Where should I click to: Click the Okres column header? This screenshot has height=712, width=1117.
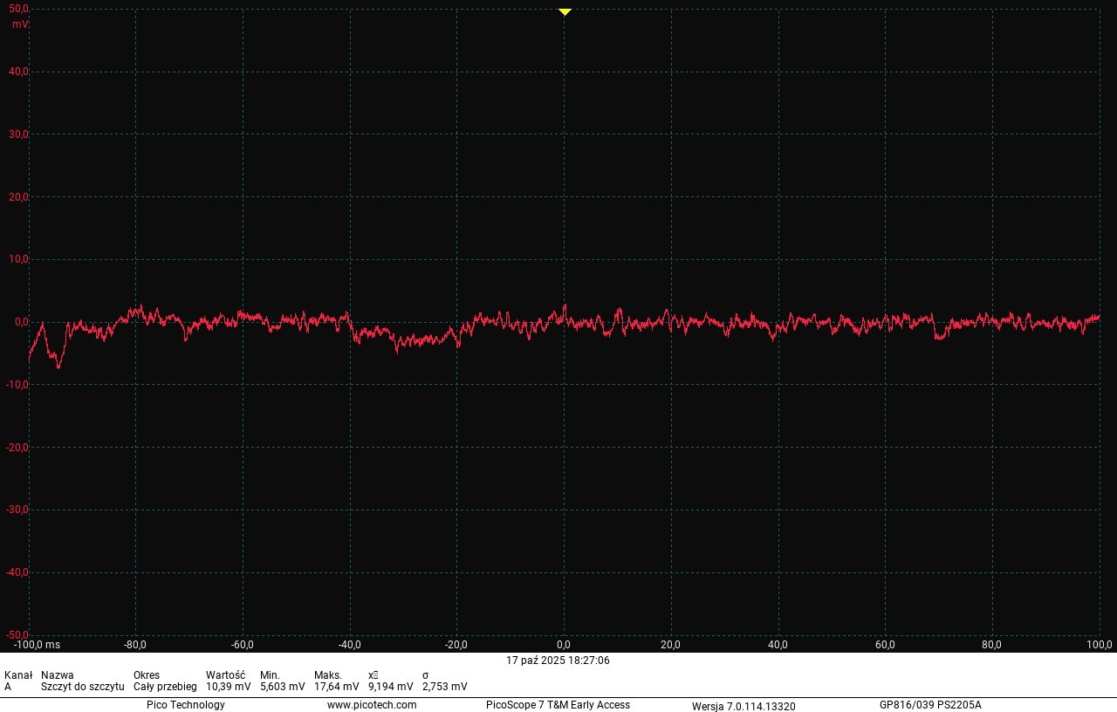(x=146, y=674)
